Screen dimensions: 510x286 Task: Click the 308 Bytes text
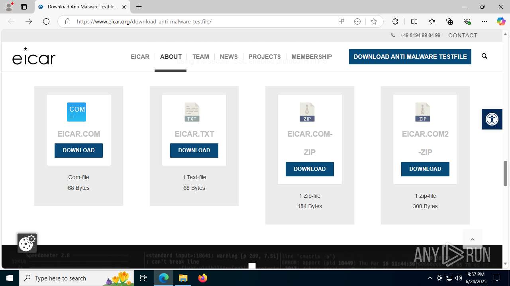[x=425, y=207]
